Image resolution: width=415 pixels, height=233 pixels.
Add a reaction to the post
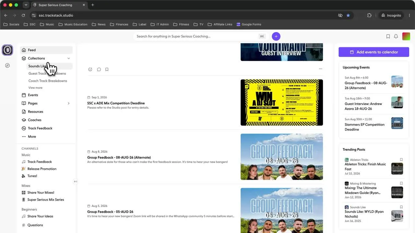coord(90,69)
